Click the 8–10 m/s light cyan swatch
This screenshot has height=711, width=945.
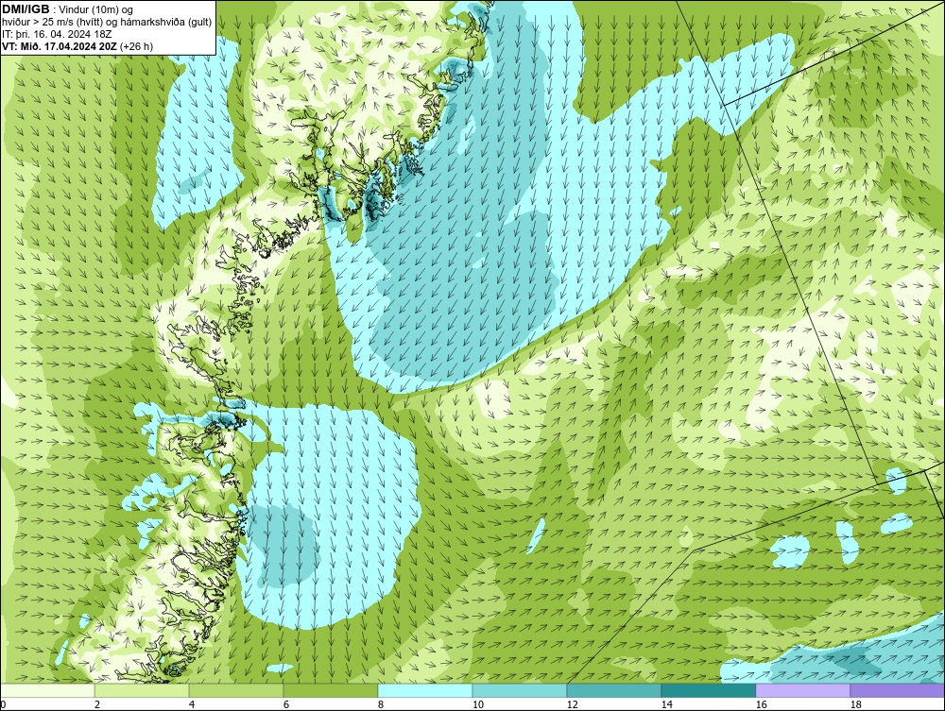pos(425,690)
